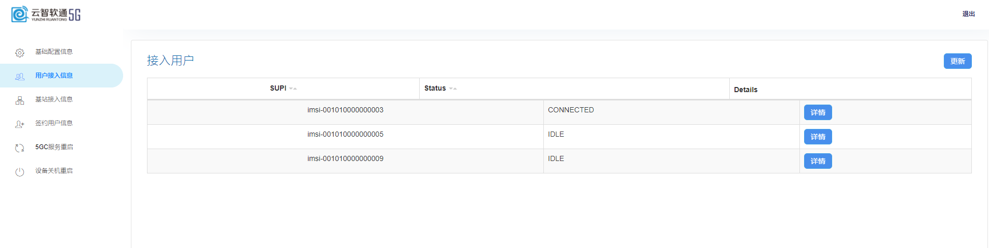Click the base station icon for 基站接入信息
This screenshot has height=248, width=989.
20,100
